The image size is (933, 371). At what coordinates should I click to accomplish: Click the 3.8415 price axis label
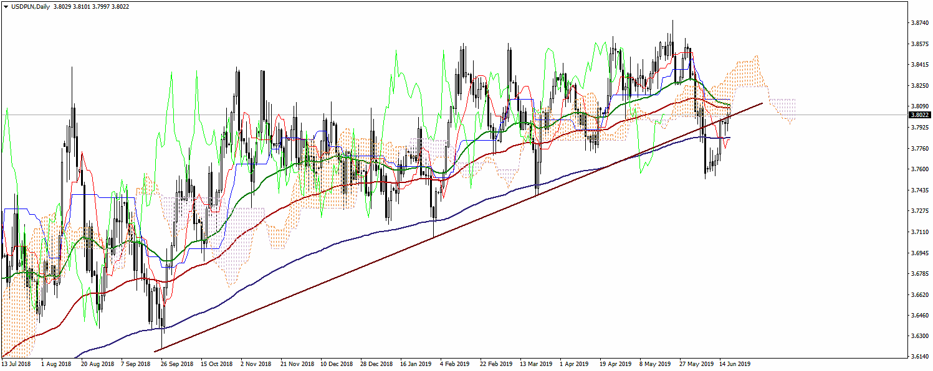919,65
